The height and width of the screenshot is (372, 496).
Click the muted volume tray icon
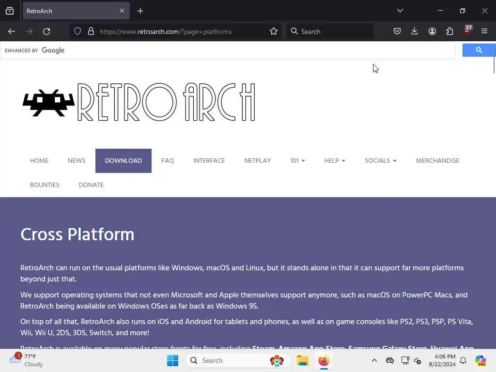418,360
